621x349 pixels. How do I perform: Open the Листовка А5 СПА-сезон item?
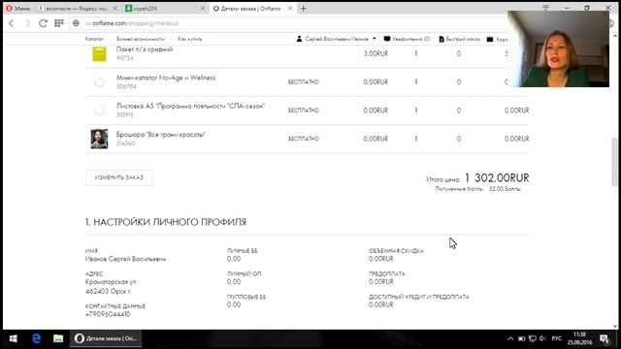(x=190, y=106)
